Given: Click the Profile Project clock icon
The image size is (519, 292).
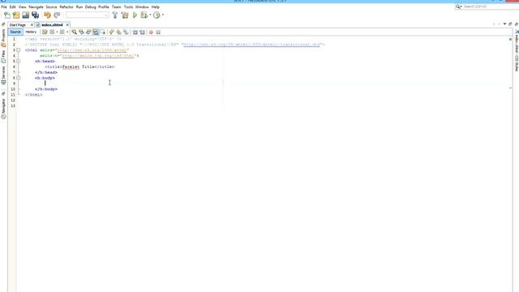Looking at the screenshot, I should click(157, 15).
